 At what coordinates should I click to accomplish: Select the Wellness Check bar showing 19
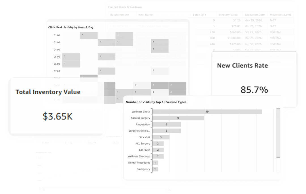(x=207, y=112)
